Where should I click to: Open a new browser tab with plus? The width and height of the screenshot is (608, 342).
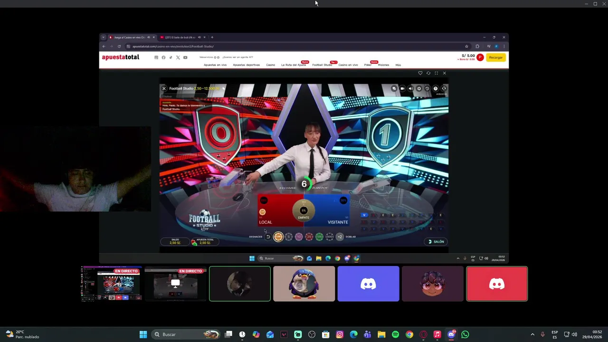coord(212,37)
